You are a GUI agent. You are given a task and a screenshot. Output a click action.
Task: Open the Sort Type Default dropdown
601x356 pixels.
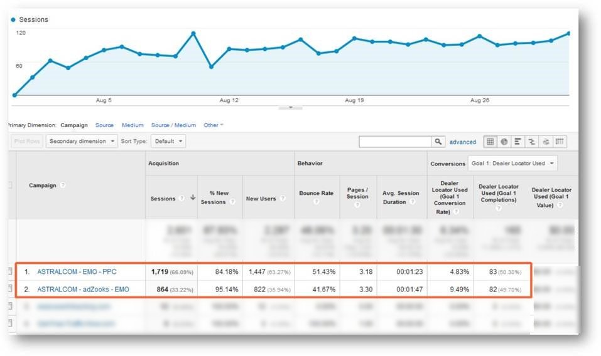(x=170, y=142)
